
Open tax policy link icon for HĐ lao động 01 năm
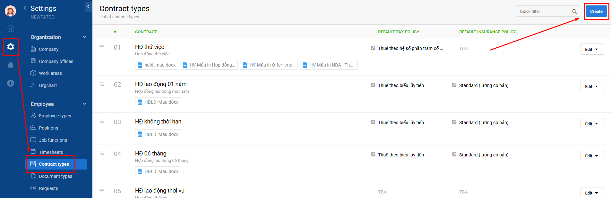coord(373,85)
